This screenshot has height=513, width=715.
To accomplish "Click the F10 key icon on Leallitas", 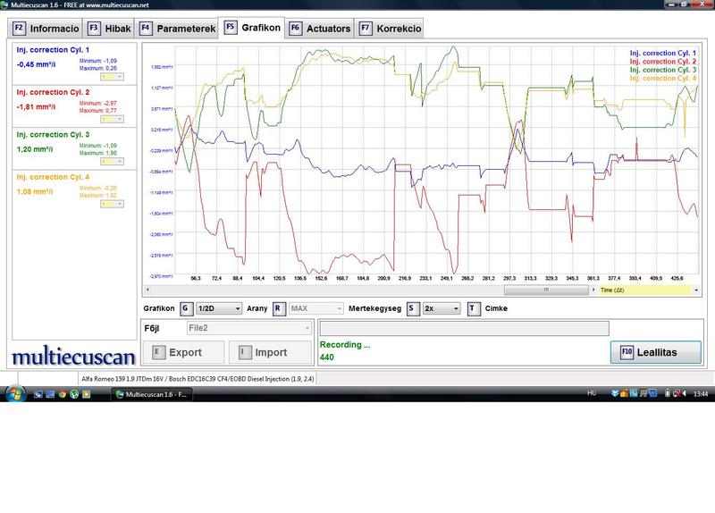I will [627, 352].
